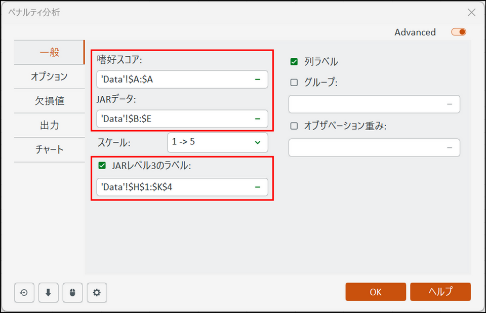
Task: Toggle the Advanced switch off
Action: click(x=459, y=32)
